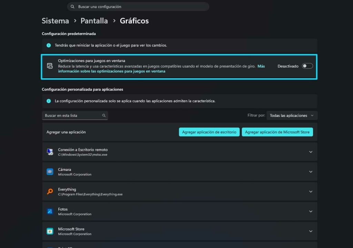Expand the Microsoft Store row chevron
Viewport: 353px width, 248px height.
(311, 231)
